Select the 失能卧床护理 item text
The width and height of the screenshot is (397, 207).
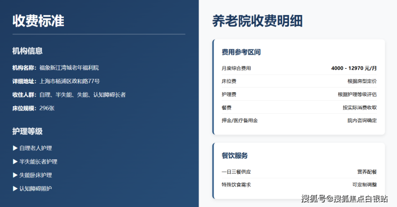click(x=36, y=175)
